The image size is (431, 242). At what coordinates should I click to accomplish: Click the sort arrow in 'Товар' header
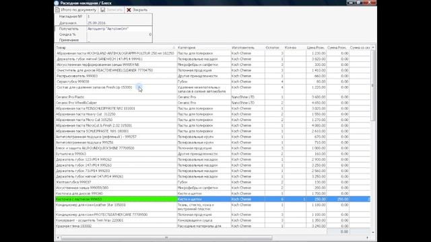click(174, 48)
